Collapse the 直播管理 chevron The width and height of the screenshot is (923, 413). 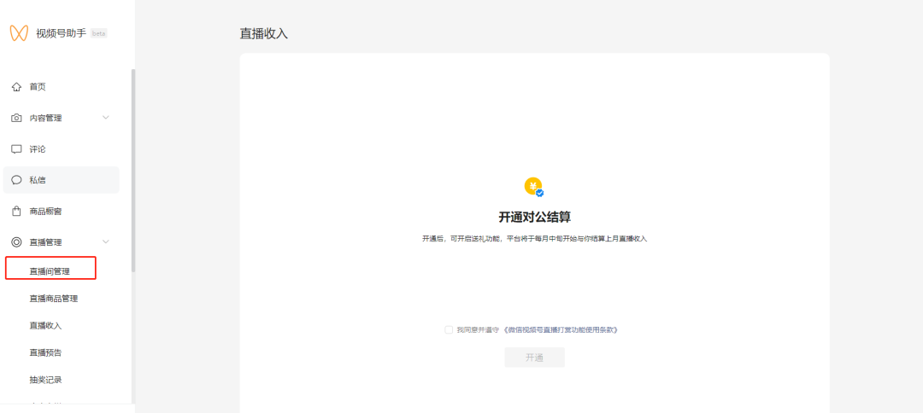(106, 241)
